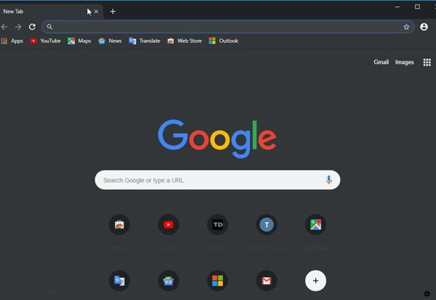Open the Google Maps shortcut tile

point(316,224)
